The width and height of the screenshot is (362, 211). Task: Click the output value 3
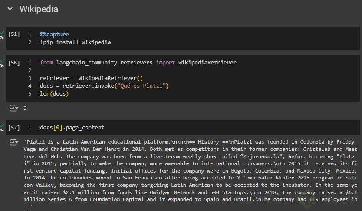[x=25, y=108]
